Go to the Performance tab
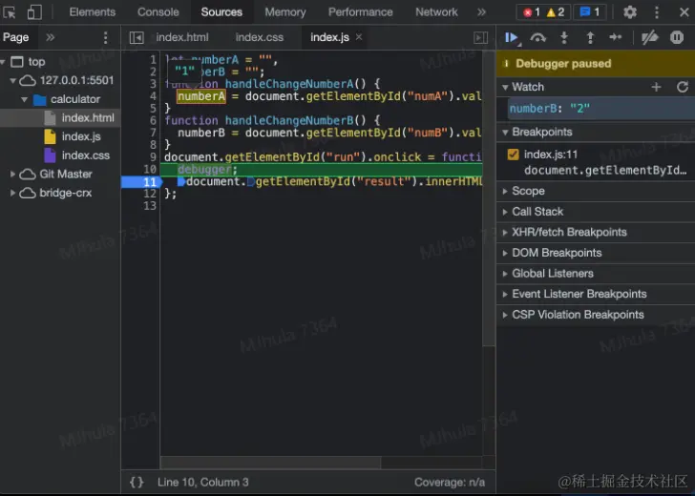The width and height of the screenshot is (695, 496). (x=360, y=12)
